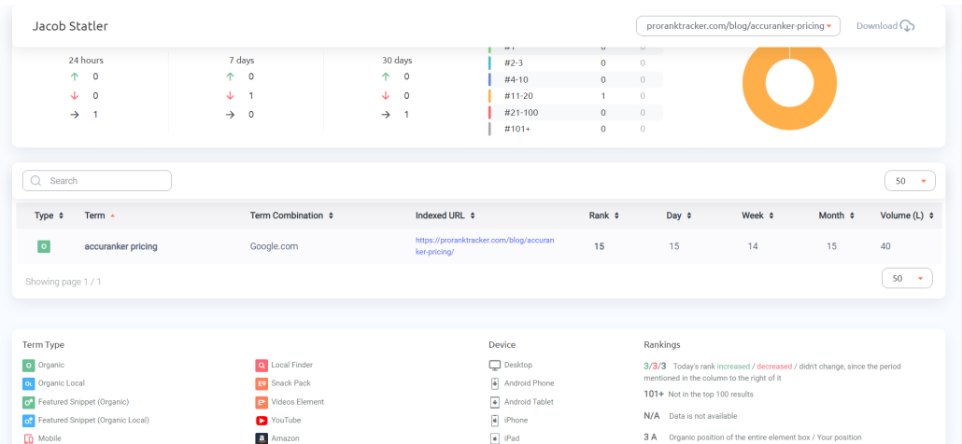962x444 pixels.
Task: Click the Search input field
Action: coord(97,181)
